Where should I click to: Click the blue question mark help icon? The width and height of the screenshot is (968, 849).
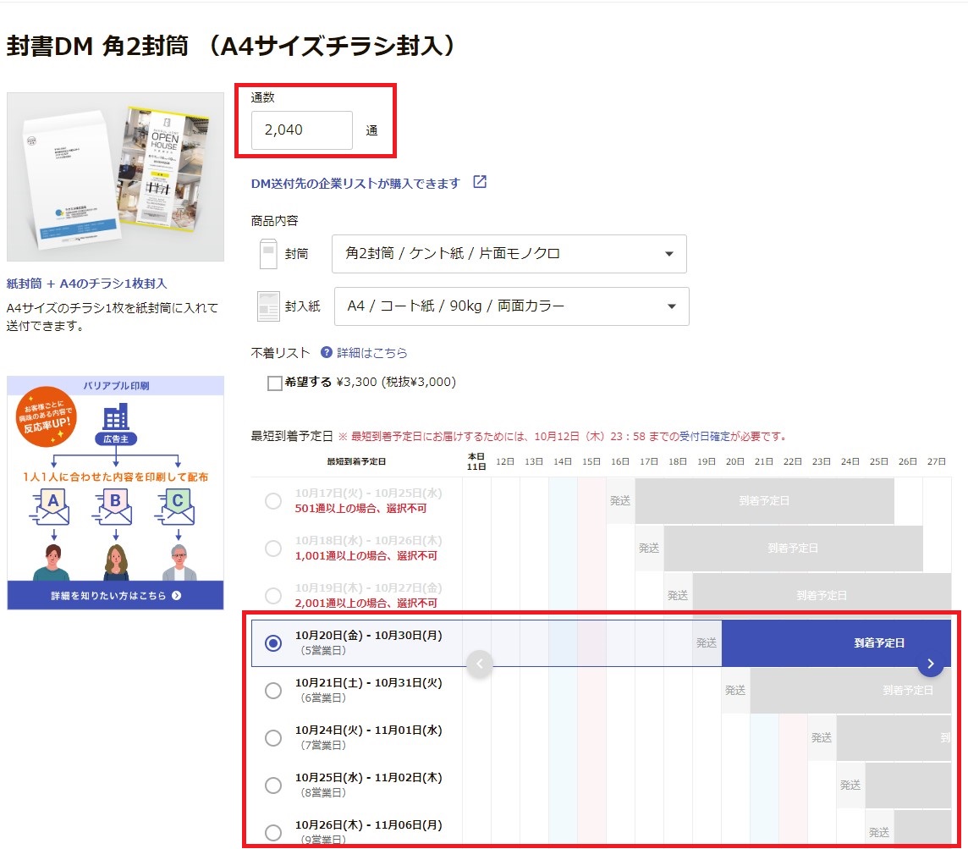coord(327,353)
